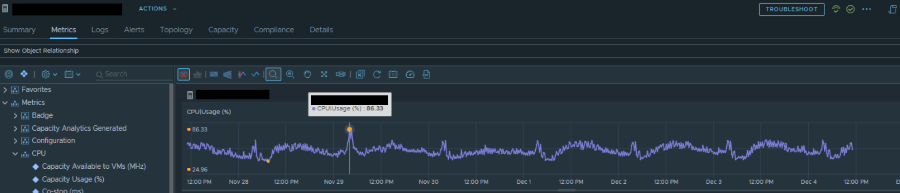Switch to the Summary tab
This screenshot has height=193, width=900.
(x=19, y=30)
